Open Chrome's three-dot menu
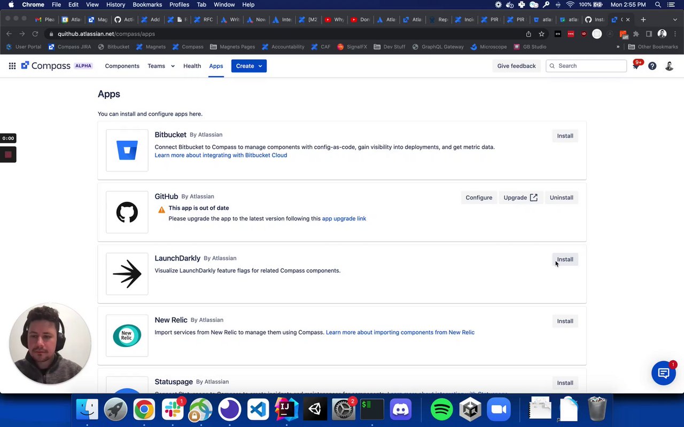Screen dimensions: 684x427 point(675,34)
